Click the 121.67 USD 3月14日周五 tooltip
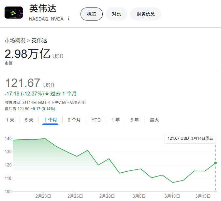The width and height of the screenshot is (221, 201). [190, 138]
